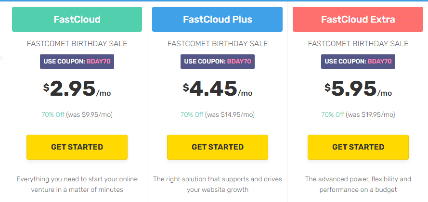The image size is (428, 202).
Task: Click the $5.95/mo price
Action: pos(358,88)
